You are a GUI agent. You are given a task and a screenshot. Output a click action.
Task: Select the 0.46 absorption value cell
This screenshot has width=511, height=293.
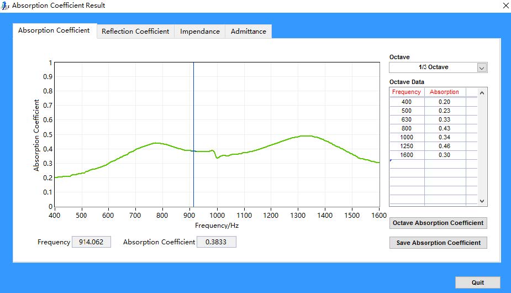[x=444, y=146]
